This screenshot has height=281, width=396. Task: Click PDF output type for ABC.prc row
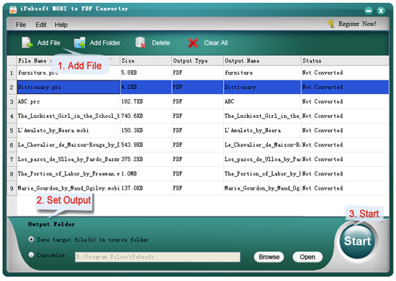(x=197, y=101)
